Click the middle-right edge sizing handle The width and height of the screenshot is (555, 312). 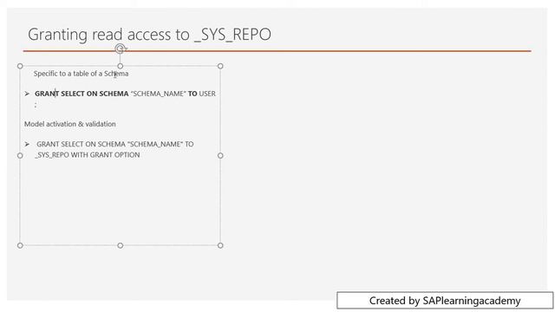220,156
